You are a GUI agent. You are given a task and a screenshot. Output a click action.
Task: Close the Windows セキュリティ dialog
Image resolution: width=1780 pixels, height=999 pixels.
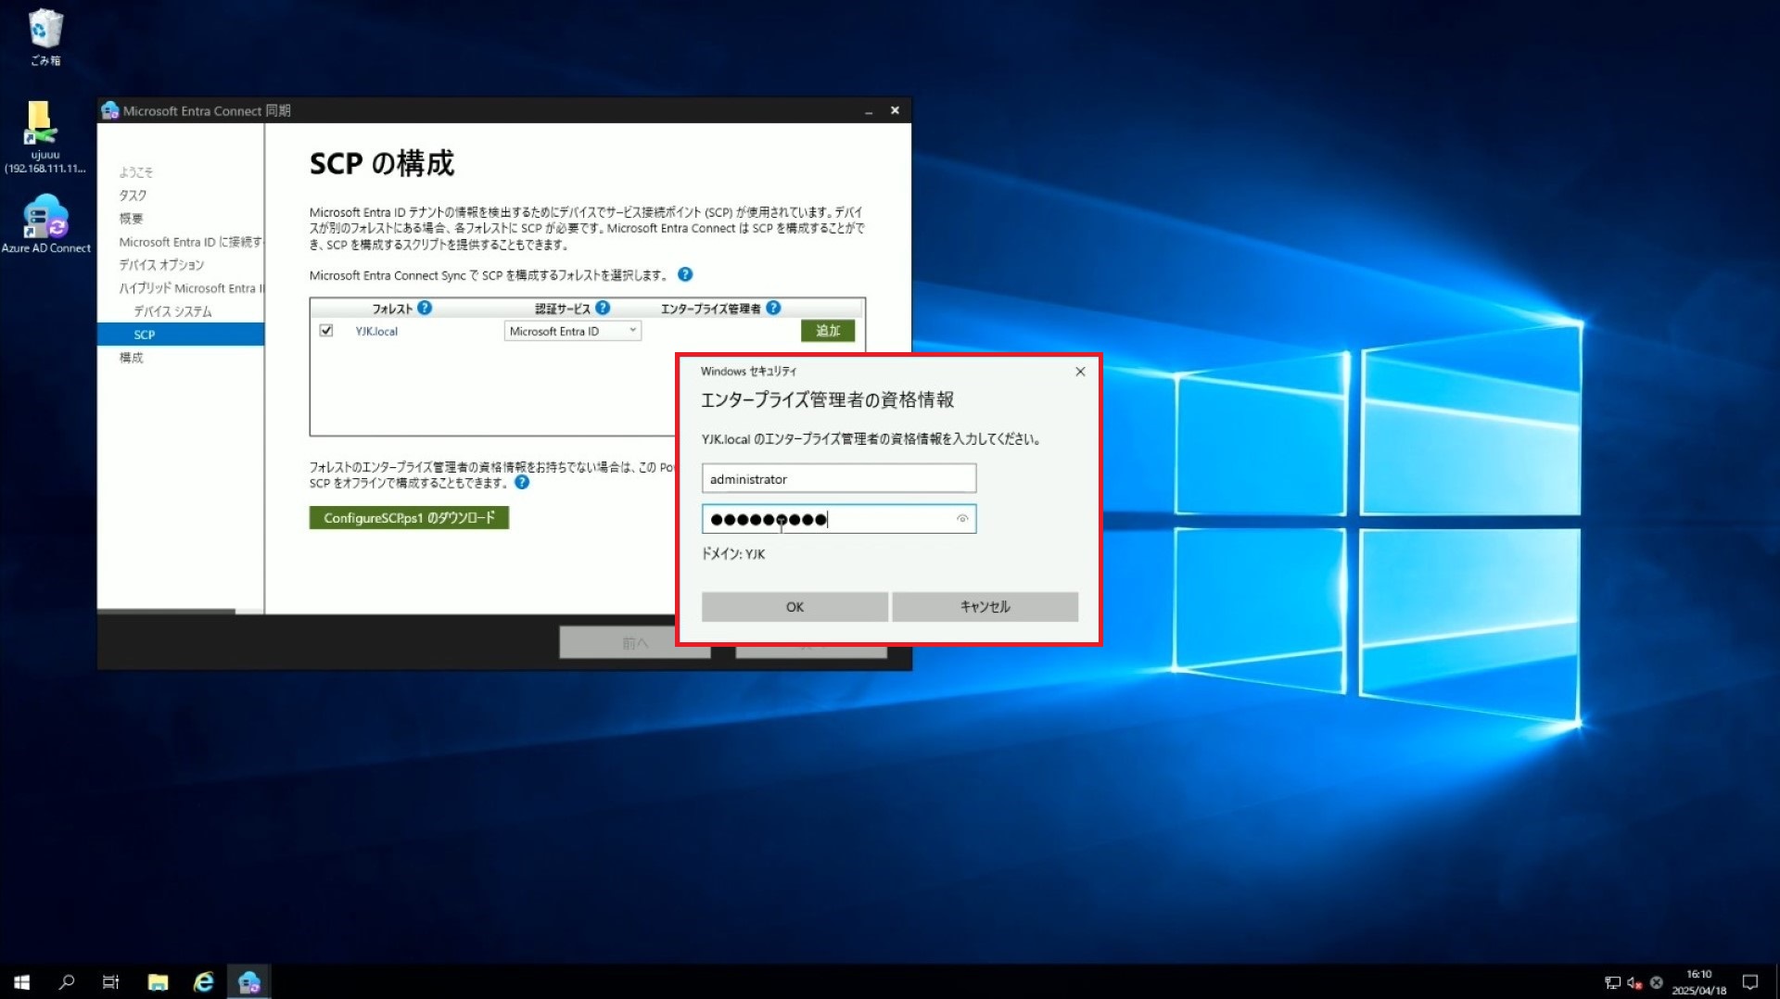1080,372
